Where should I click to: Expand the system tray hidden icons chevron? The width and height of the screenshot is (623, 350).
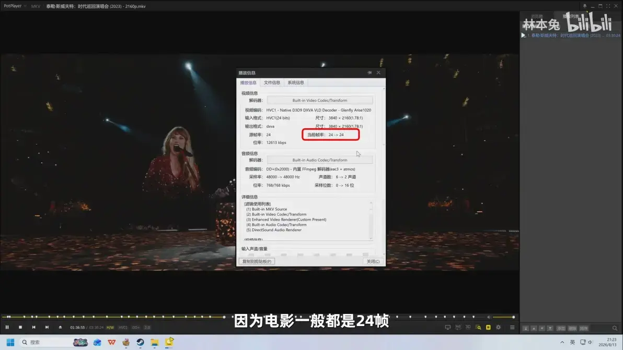pos(562,342)
